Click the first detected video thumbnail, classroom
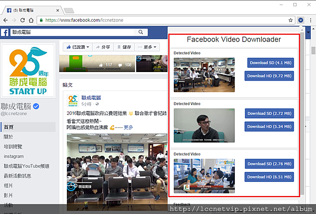316x214 pixels. pyautogui.click(x=204, y=75)
